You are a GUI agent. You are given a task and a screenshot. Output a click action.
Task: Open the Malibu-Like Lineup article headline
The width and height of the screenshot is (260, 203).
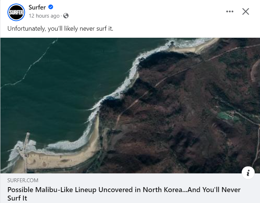click(x=124, y=194)
